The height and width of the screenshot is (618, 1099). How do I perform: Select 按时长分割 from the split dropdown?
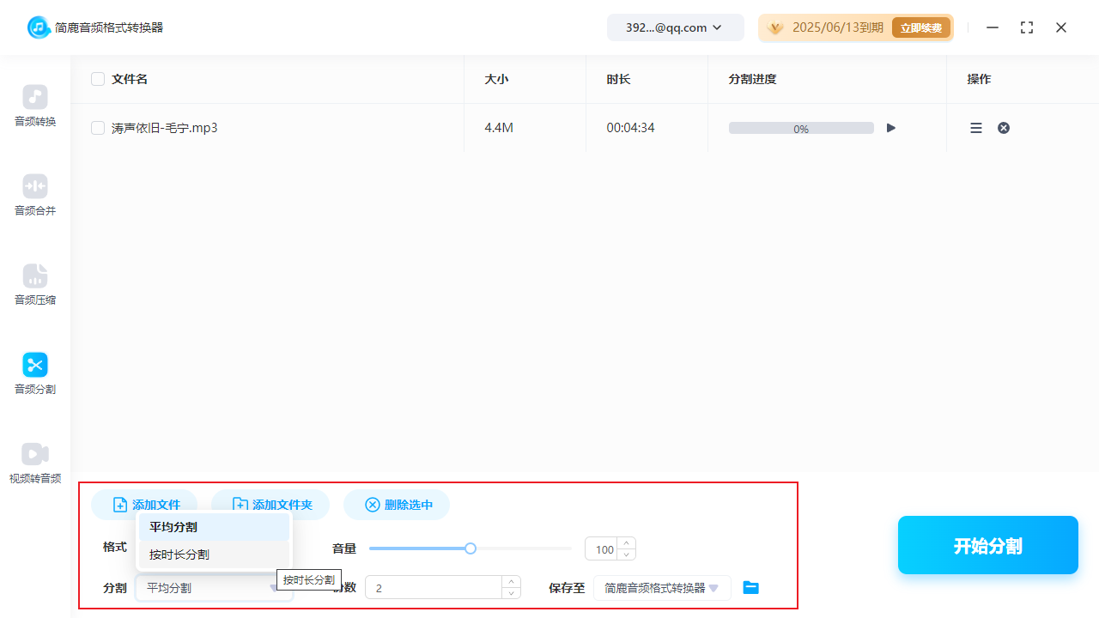[x=179, y=554]
